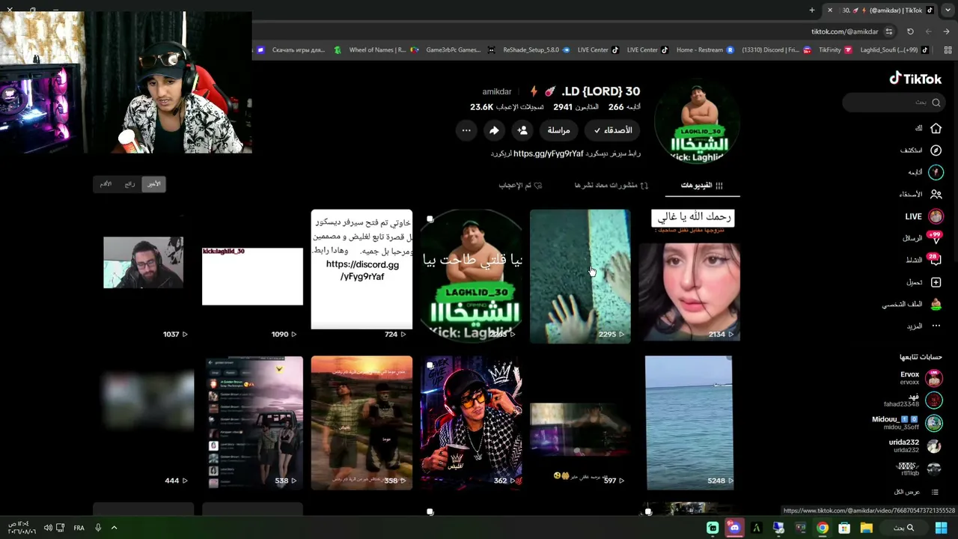Open File Explorer from the taskbar
The height and width of the screenshot is (539, 958).
(866, 528)
